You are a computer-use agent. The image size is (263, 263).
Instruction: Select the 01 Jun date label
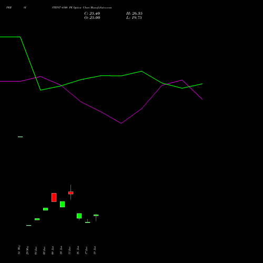point(36,250)
